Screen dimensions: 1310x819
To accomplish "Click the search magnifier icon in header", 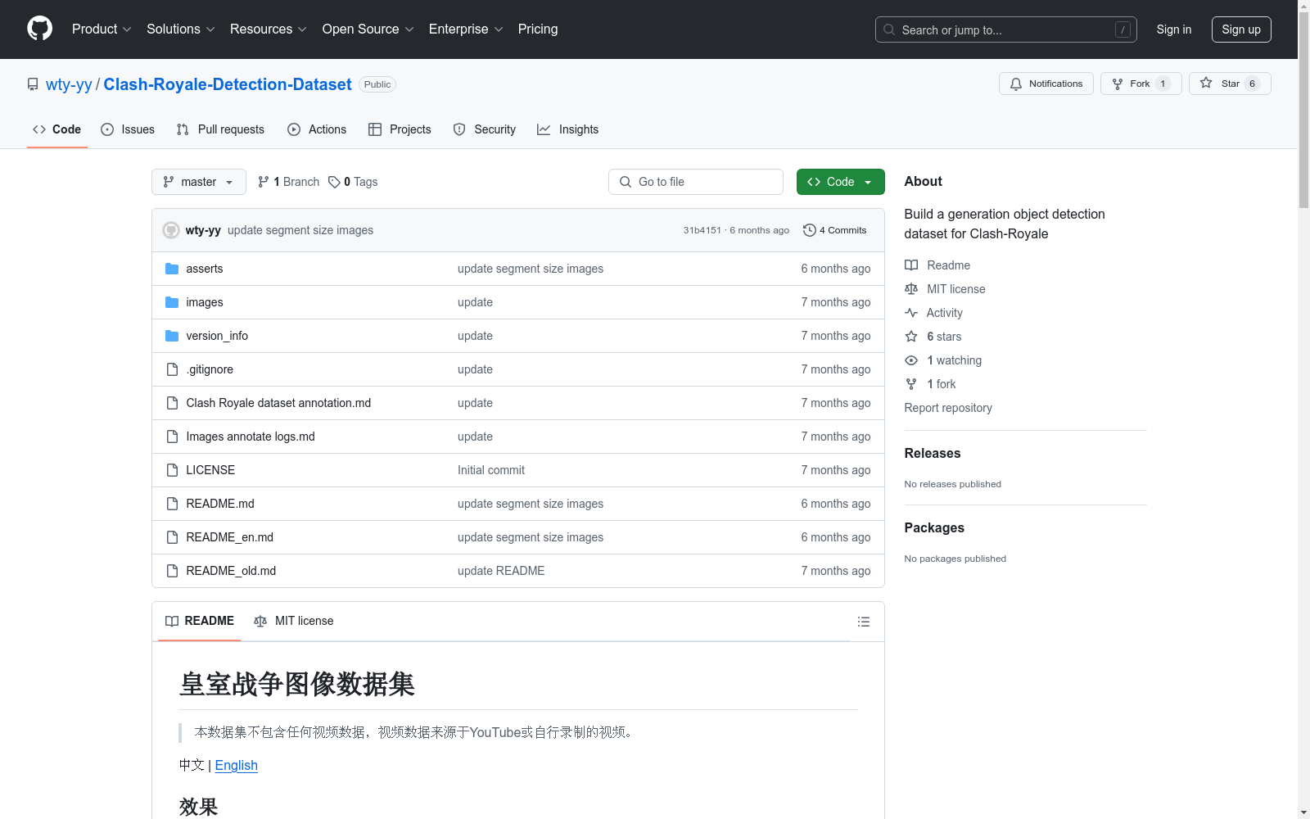I will point(889,29).
